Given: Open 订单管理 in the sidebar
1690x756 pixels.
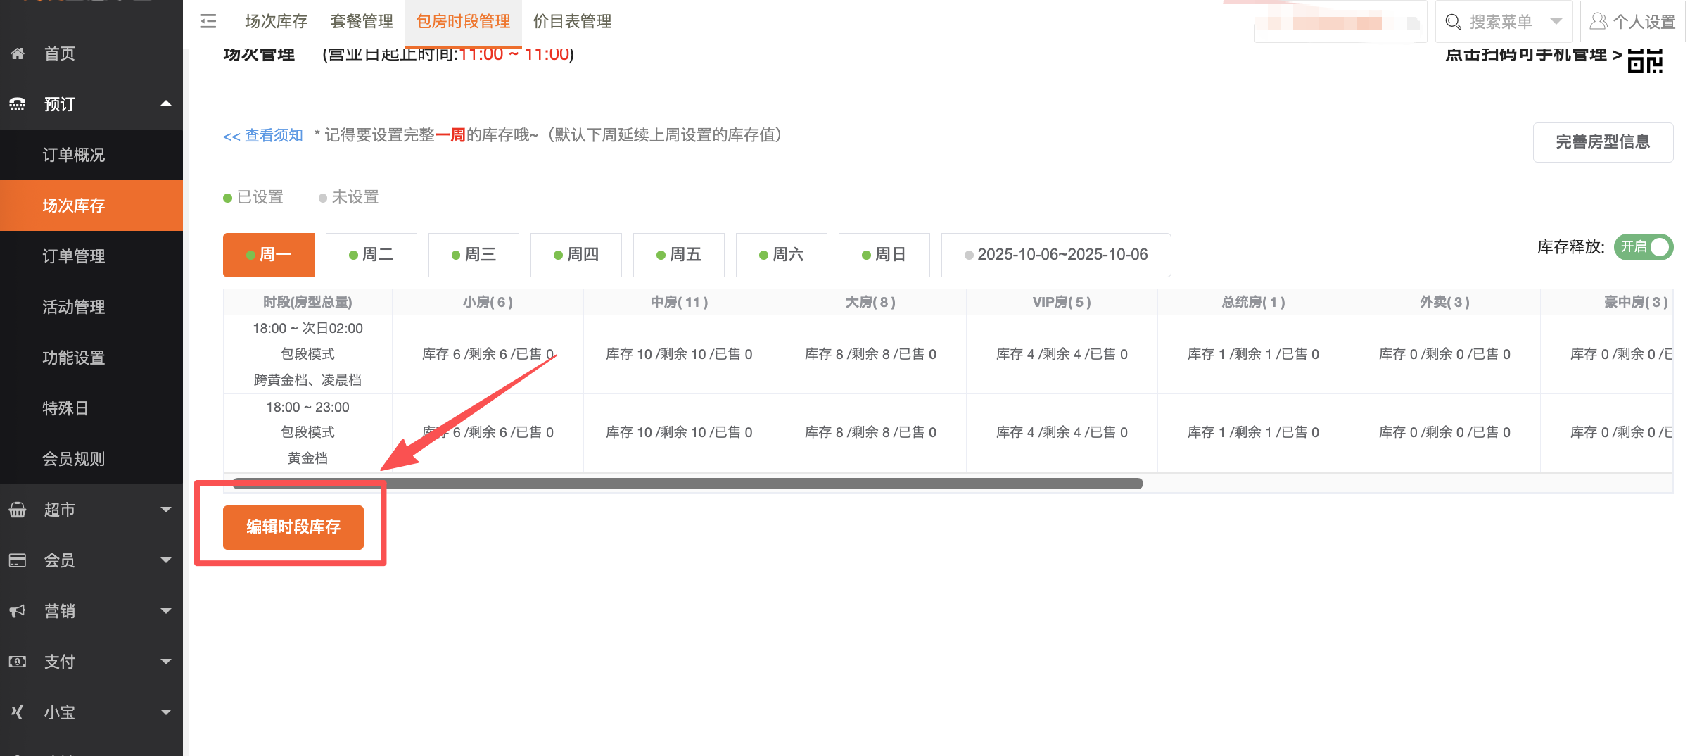Looking at the screenshot, I should (74, 256).
